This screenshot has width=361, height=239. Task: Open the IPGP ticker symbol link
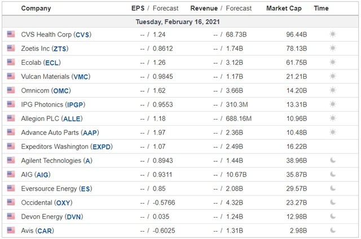click(75, 104)
